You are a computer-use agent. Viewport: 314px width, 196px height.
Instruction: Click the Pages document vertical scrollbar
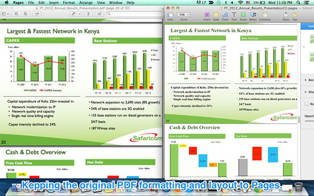(299, 119)
